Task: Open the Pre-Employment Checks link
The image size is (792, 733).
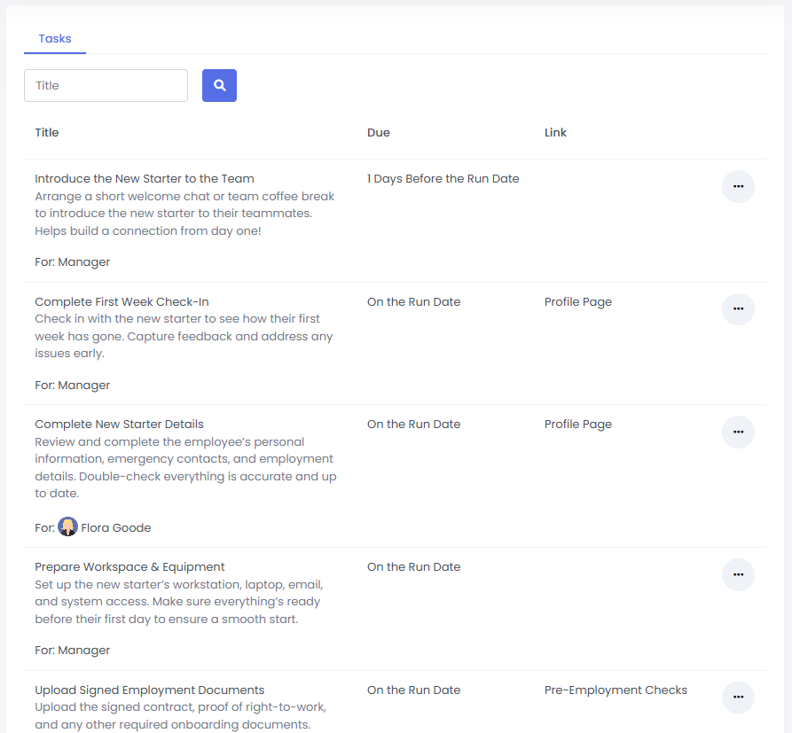Action: coord(616,690)
